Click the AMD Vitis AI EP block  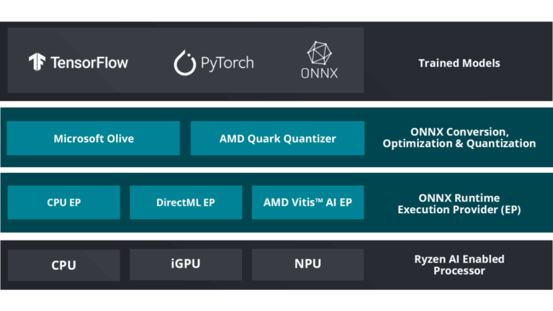[x=308, y=202]
